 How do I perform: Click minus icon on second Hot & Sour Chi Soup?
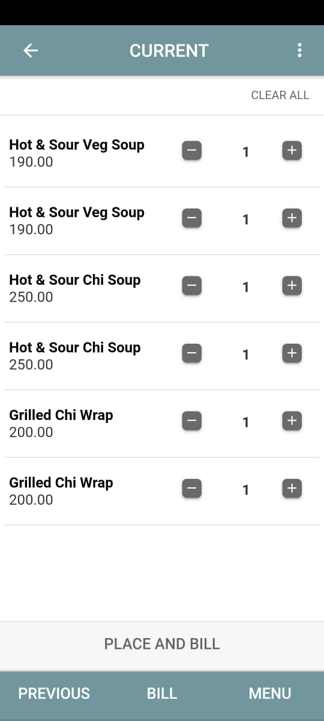(192, 353)
